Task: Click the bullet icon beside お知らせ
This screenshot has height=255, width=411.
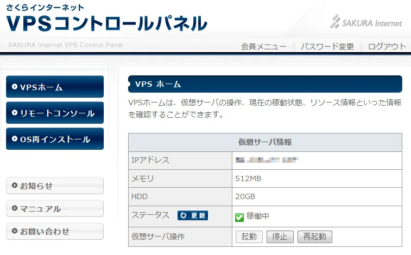Action: click(15, 186)
